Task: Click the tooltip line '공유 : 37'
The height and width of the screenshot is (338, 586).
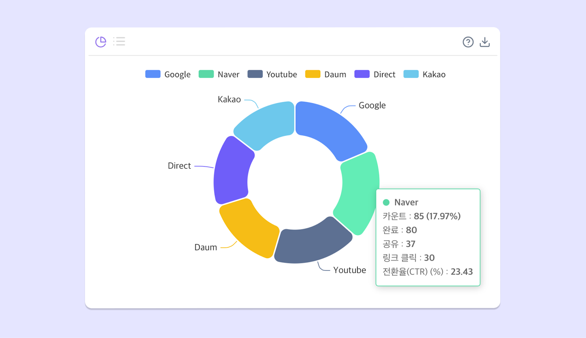Action: tap(399, 244)
